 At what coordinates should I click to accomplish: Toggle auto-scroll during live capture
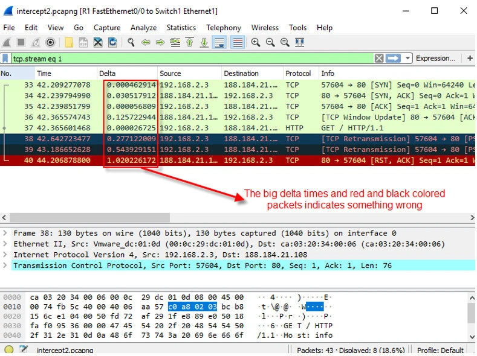pos(219,42)
